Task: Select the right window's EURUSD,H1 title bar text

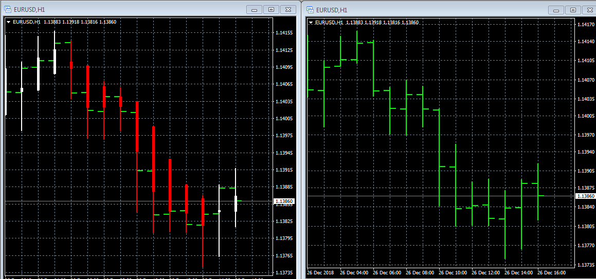Action: coord(332,10)
